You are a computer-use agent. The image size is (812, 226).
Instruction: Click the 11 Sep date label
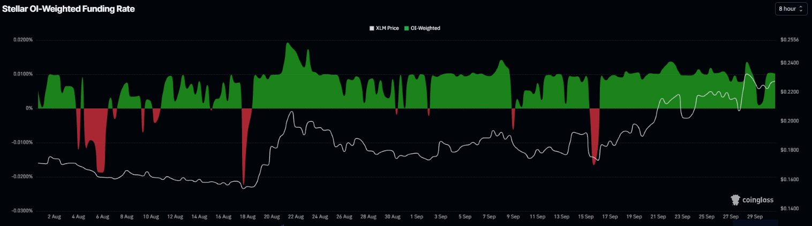(x=537, y=217)
